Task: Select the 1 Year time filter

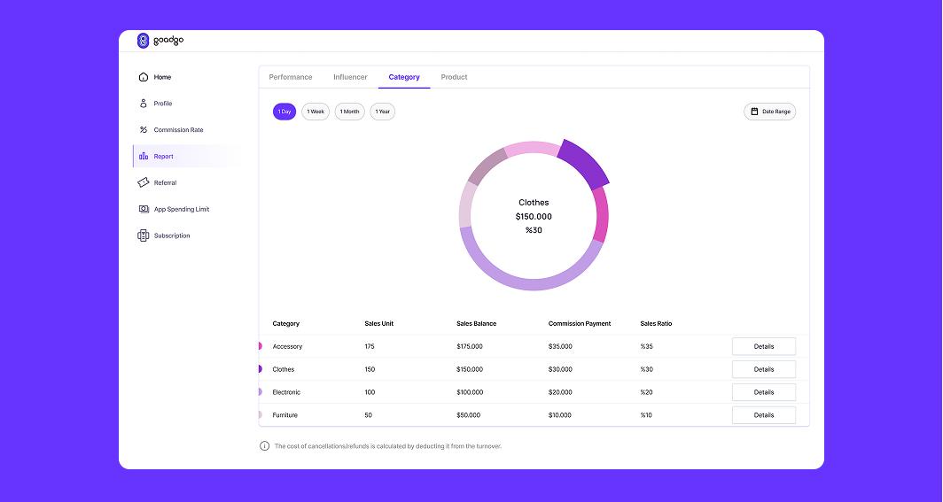Action: [x=383, y=112]
